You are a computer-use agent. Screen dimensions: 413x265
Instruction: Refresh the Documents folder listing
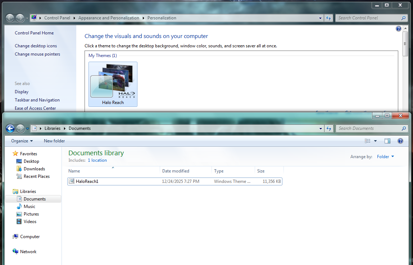tap(328, 128)
